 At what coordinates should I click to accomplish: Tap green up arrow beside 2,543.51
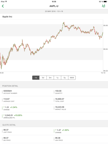point(4,115)
